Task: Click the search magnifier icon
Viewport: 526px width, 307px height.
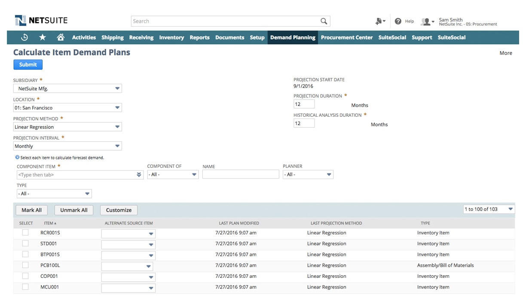Action: [x=324, y=21]
